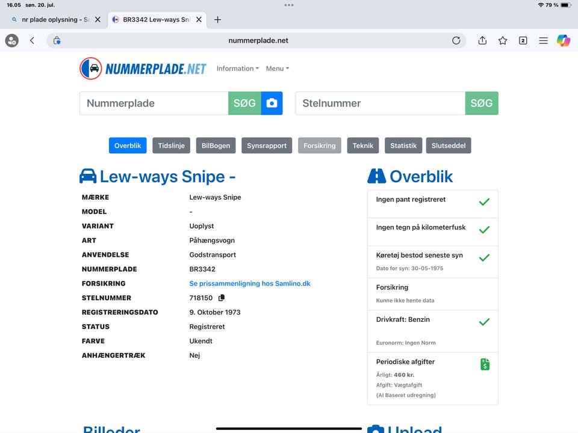Open the Synsrapport tab
This screenshot has height=433, width=578.
(267, 146)
